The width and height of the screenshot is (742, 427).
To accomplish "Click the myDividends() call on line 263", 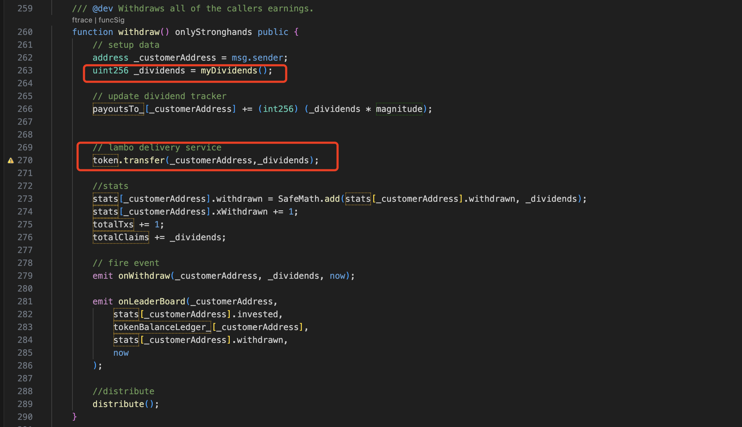I will 234,71.
